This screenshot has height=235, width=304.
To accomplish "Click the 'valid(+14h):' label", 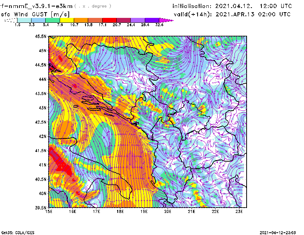I will pyautogui.click(x=193, y=14).
